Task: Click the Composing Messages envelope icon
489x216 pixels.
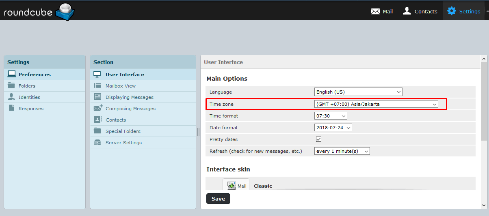Action: [98, 108]
